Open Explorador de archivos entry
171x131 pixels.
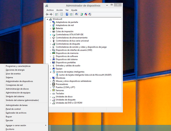pyautogui.click(x=16, y=113)
